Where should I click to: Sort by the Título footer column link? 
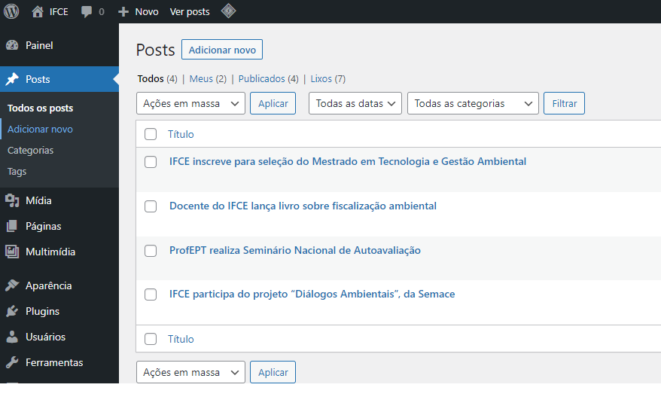[x=181, y=339]
